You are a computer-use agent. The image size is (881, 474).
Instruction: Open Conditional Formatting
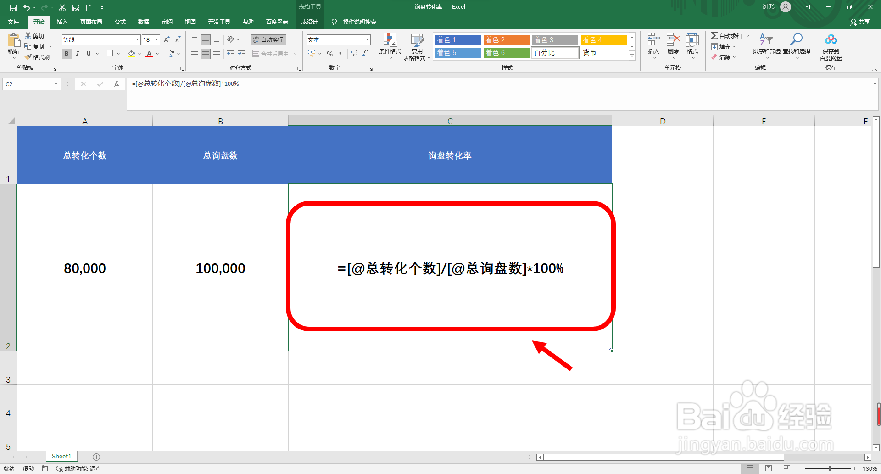390,46
